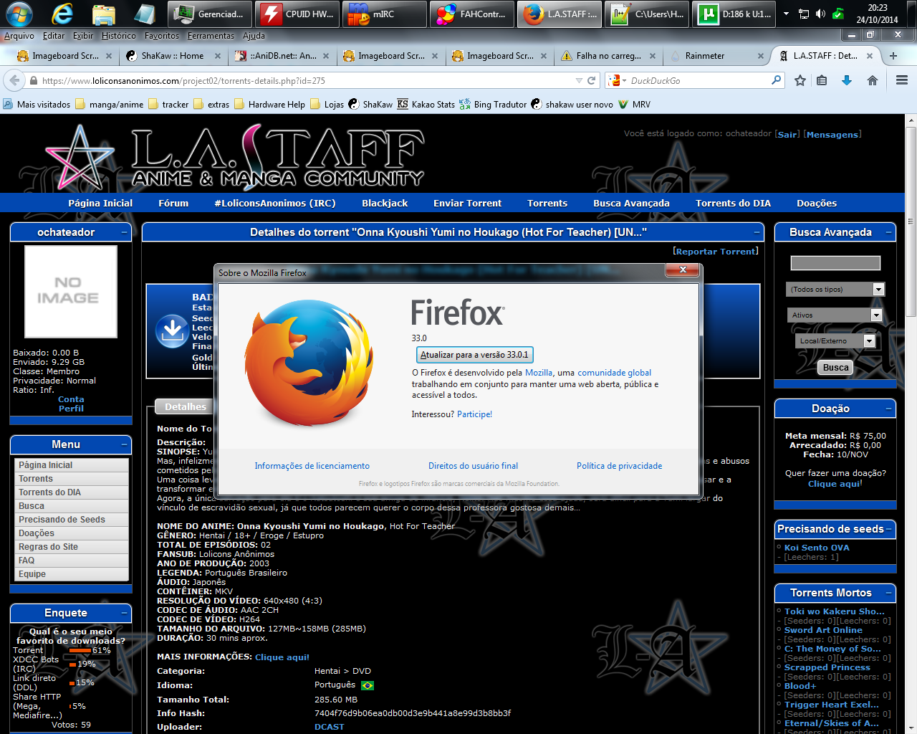Click the L.A.STAFF star logo
Screen dimensions: 917x734
coord(80,158)
